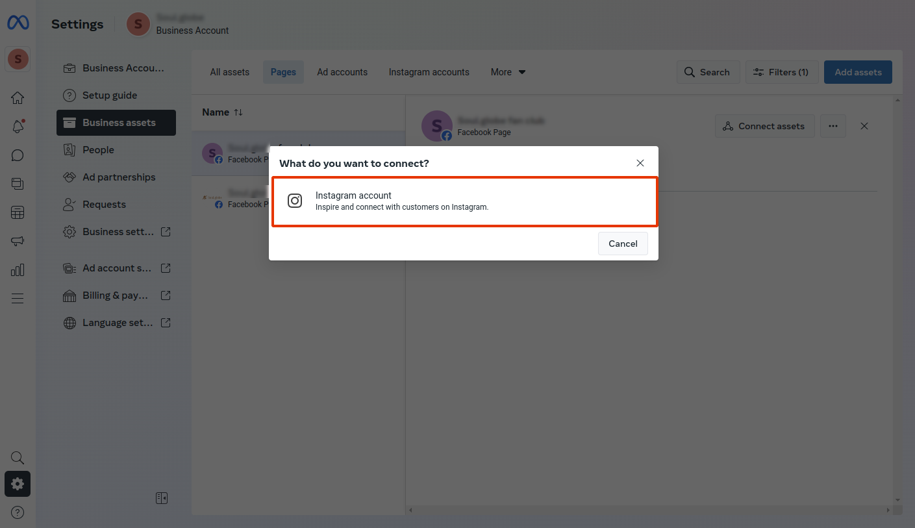Open the insights bar chart icon
The width and height of the screenshot is (915, 528).
(18, 270)
